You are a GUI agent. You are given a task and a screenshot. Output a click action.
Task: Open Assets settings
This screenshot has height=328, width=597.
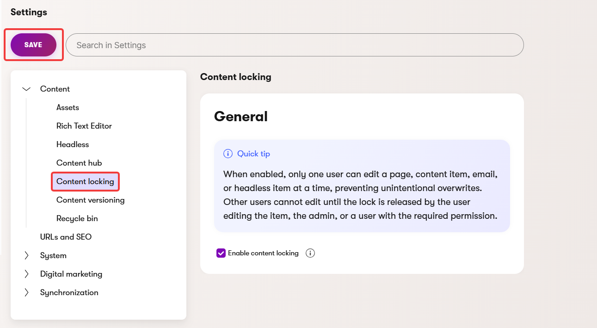click(68, 107)
